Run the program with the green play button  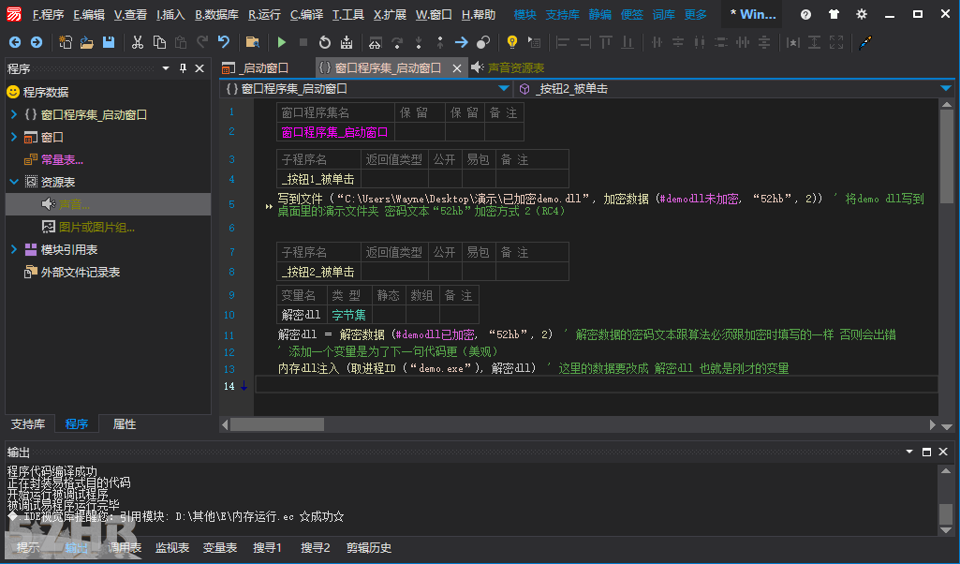(282, 42)
